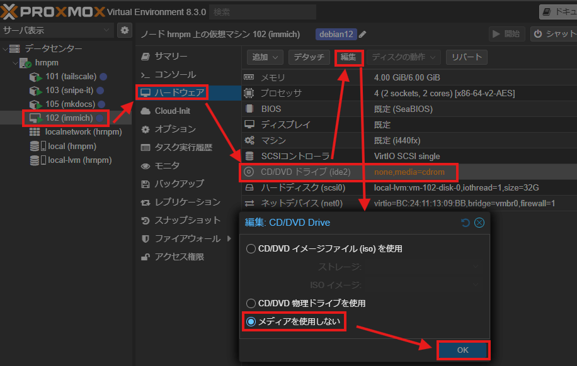Collapse the データセンター tree node
Image resolution: width=577 pixels, height=366 pixels.
pyautogui.click(x=6, y=49)
